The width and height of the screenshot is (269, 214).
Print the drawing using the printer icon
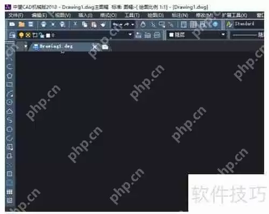[44, 24]
